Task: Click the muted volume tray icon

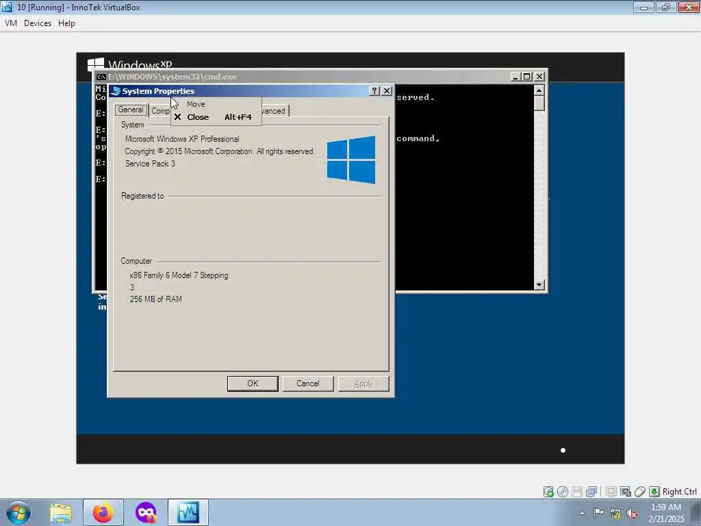Action: (x=632, y=514)
